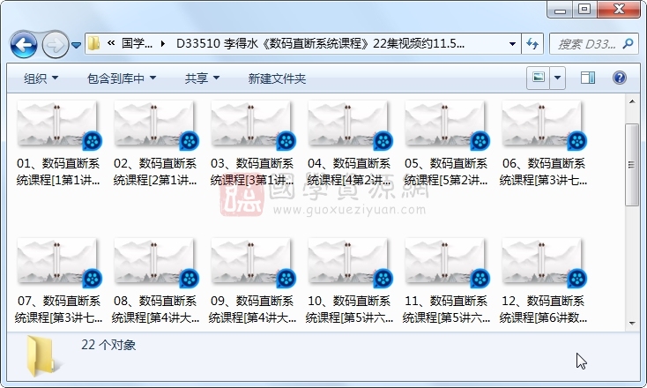This screenshot has width=647, height=388.
Task: Click the search box 搜索 D33
Action: point(586,43)
